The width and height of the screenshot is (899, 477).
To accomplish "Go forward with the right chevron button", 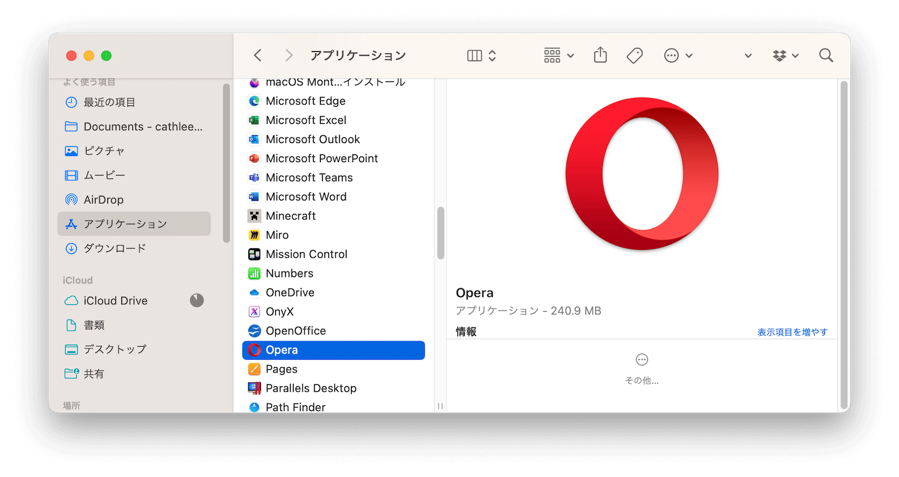I will (x=289, y=56).
